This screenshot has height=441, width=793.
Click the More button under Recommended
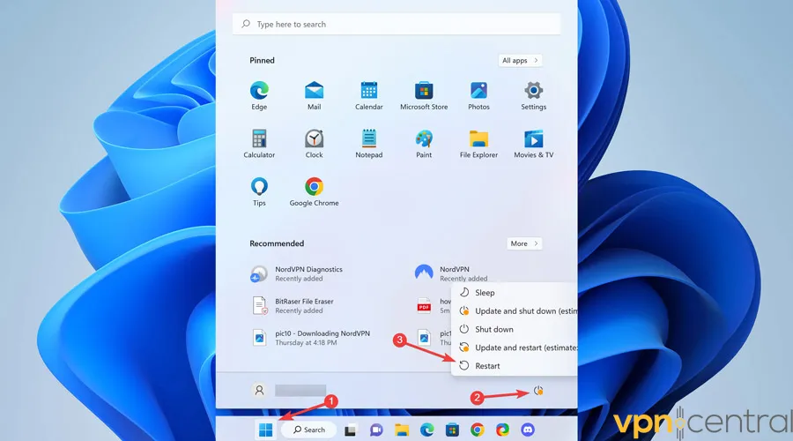[524, 243]
